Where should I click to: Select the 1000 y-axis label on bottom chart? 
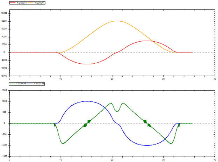click(5, 101)
